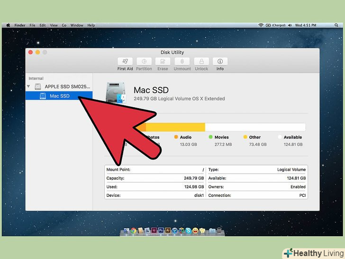345x259 pixels.
Task: Click the Type 'Logical Volume' cell
Action: [291, 170]
